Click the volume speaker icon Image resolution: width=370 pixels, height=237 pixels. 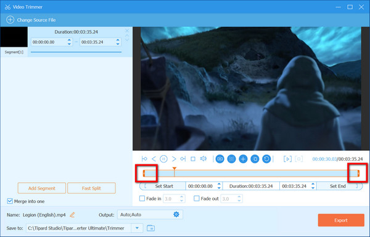pyautogui.click(x=203, y=159)
